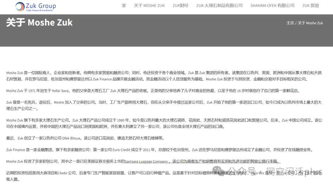The image size is (333, 185).
Task: Open the ZUK 贸易 menu item
Action: pos(310,6)
